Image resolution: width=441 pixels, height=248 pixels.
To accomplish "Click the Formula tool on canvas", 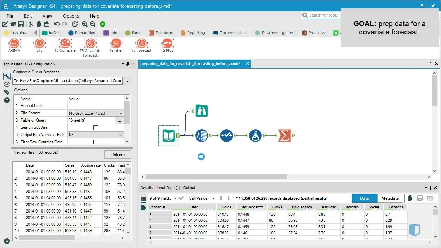I will (255, 136).
